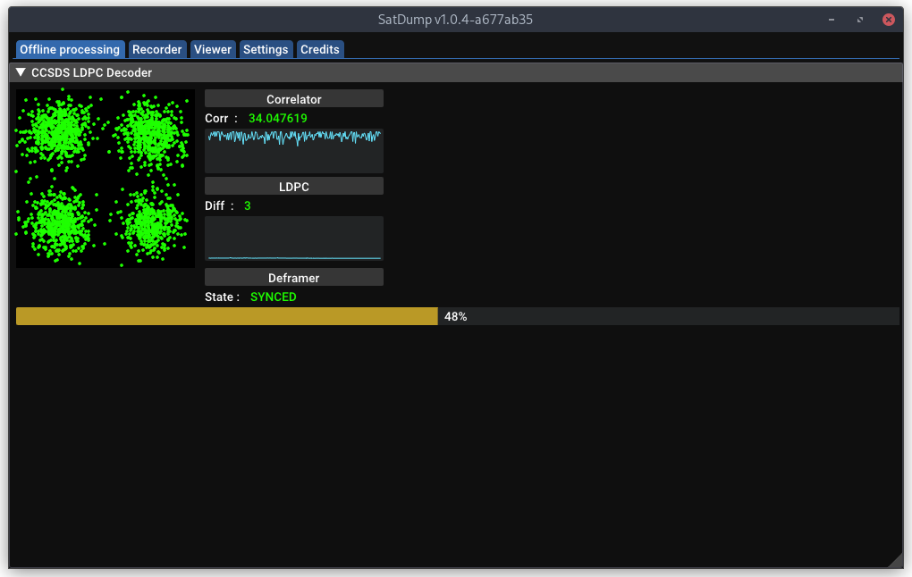Select the Diff value 3
Viewport: 912px width, 577px height.
[247, 205]
